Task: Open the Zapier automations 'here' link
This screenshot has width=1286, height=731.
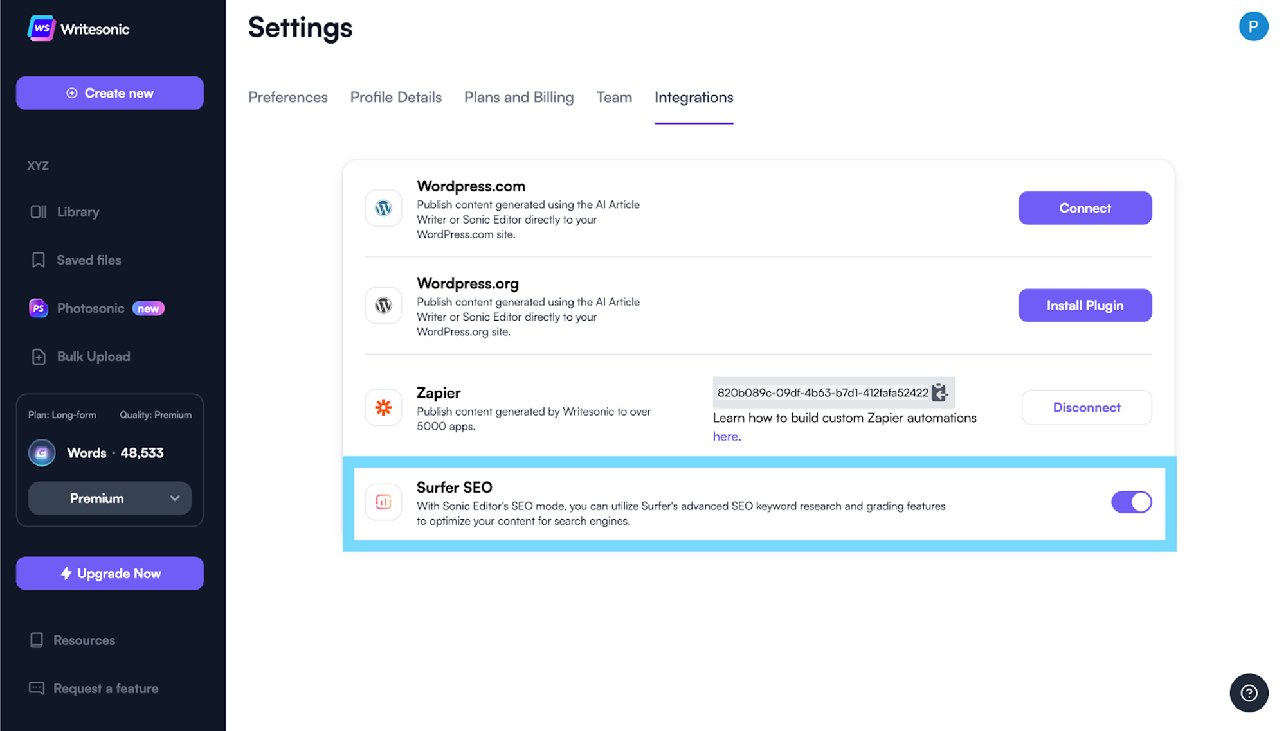Action: (726, 436)
